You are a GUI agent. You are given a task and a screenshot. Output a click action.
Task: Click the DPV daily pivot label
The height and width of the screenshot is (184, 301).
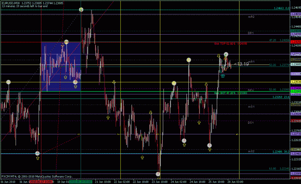(251, 90)
